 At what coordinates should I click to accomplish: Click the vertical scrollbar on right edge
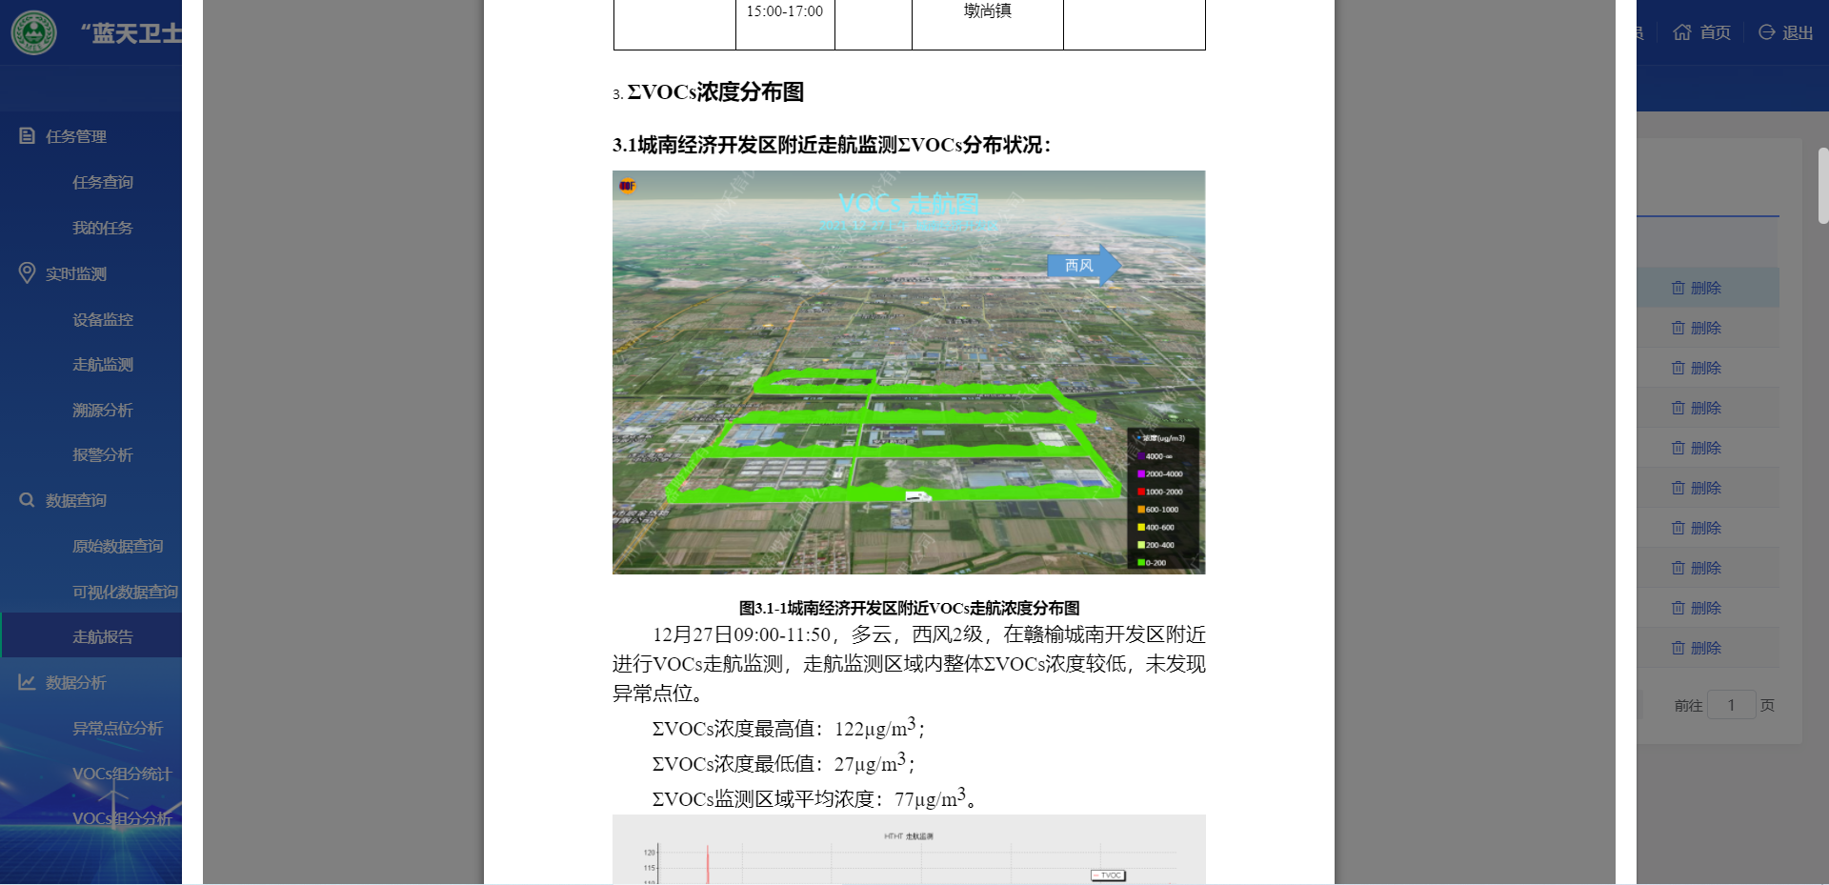click(1822, 186)
